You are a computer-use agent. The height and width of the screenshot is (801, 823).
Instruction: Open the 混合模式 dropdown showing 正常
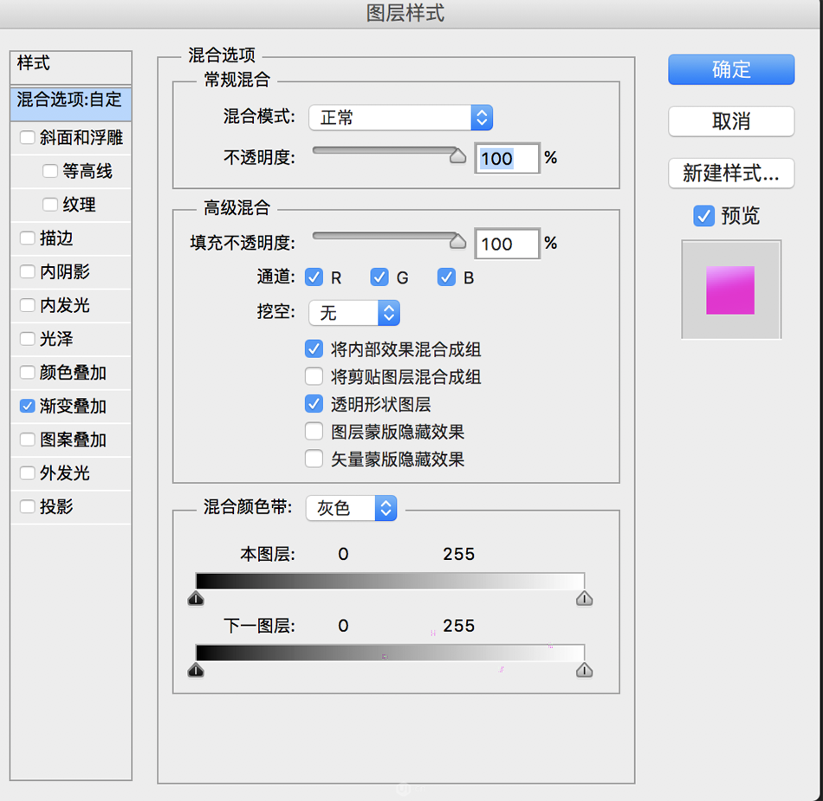(x=400, y=118)
